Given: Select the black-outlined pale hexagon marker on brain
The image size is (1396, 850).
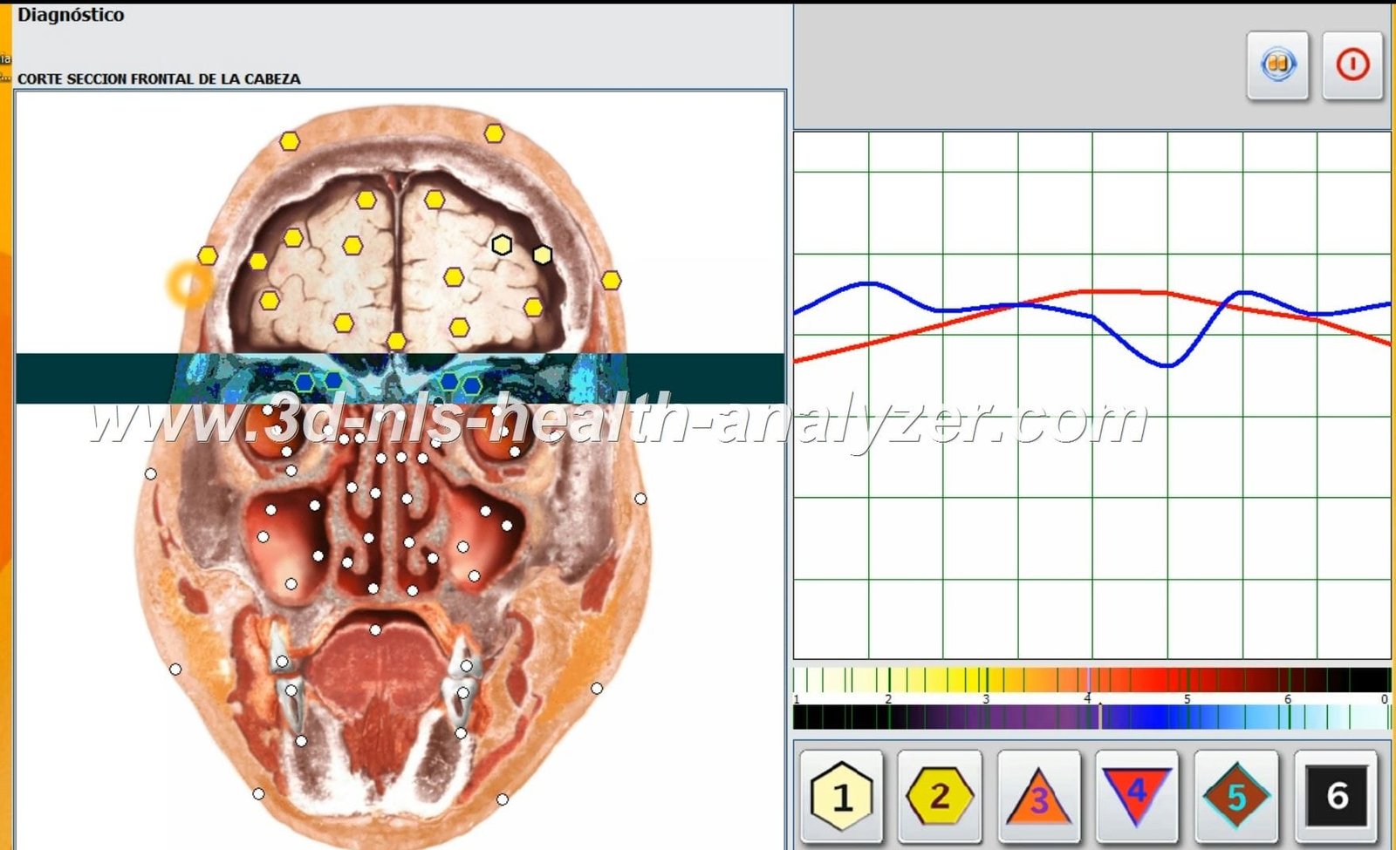Looking at the screenshot, I should point(502,245).
